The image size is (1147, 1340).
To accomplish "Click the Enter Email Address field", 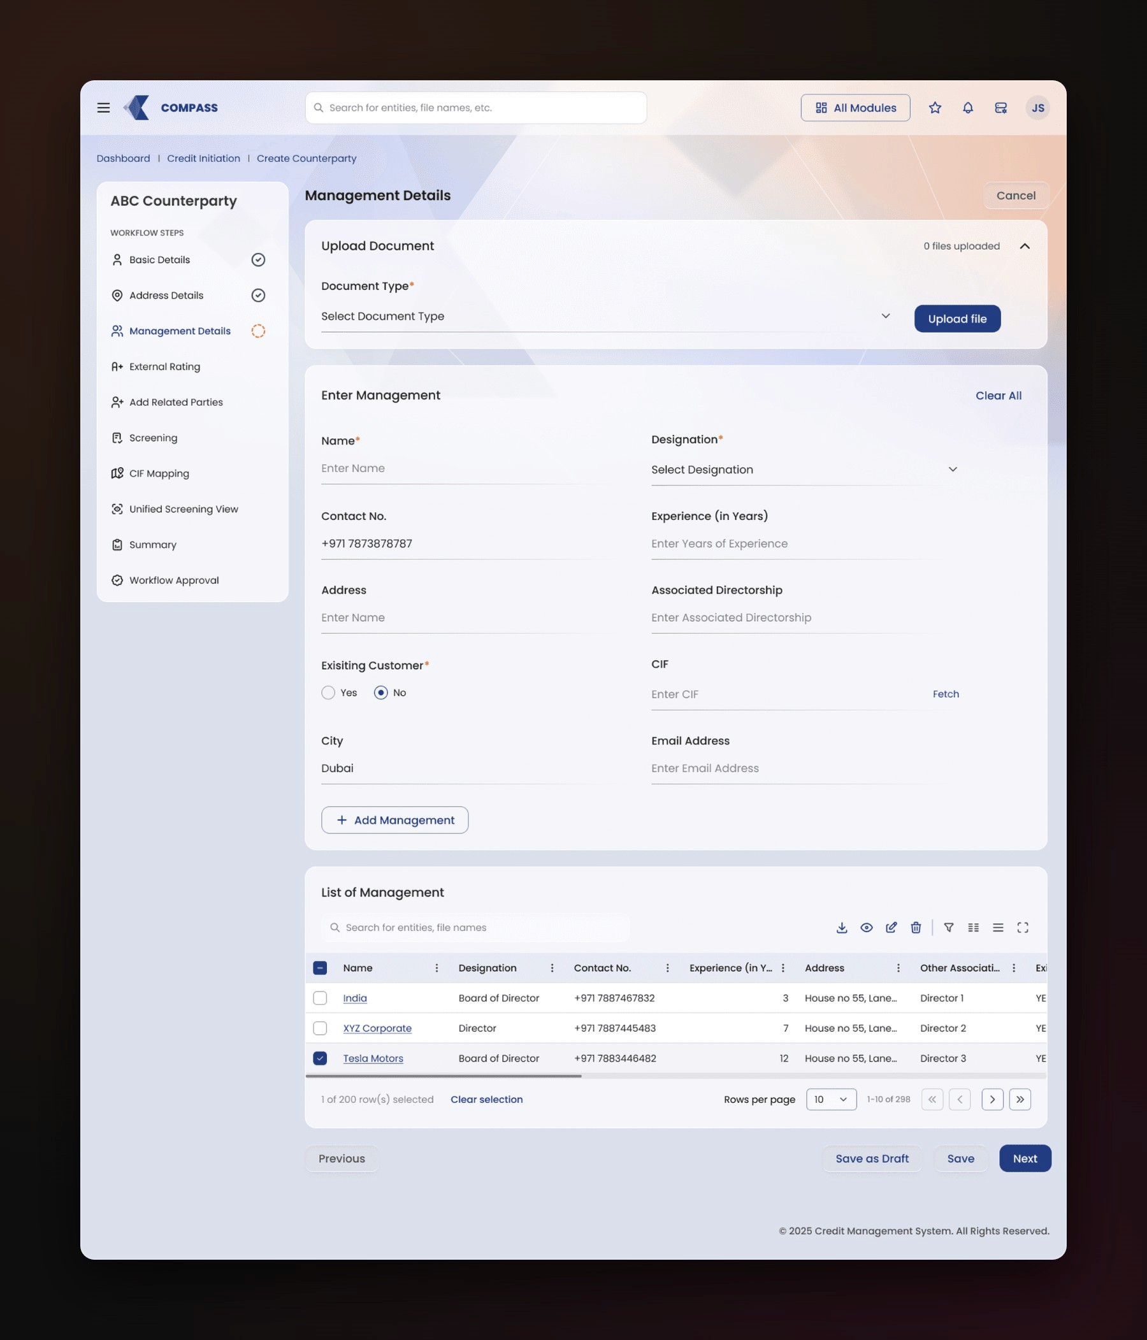I will 805,768.
